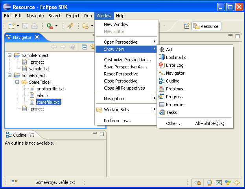245x189 pixels.
Task: Open the Help menu
Action: [120, 16]
